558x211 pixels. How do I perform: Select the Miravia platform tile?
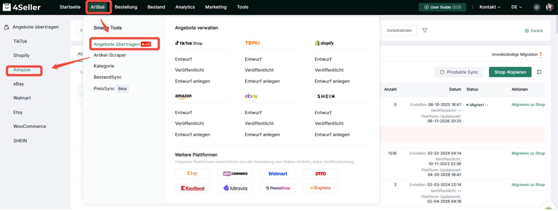pos(235,188)
